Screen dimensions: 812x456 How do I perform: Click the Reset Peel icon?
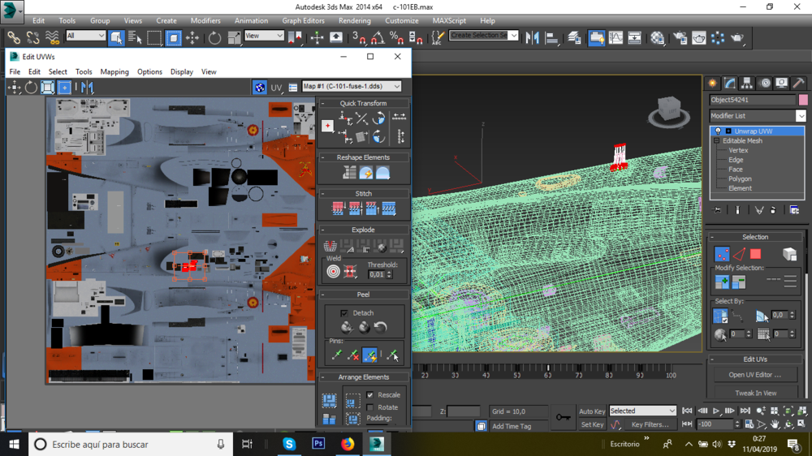tap(381, 328)
